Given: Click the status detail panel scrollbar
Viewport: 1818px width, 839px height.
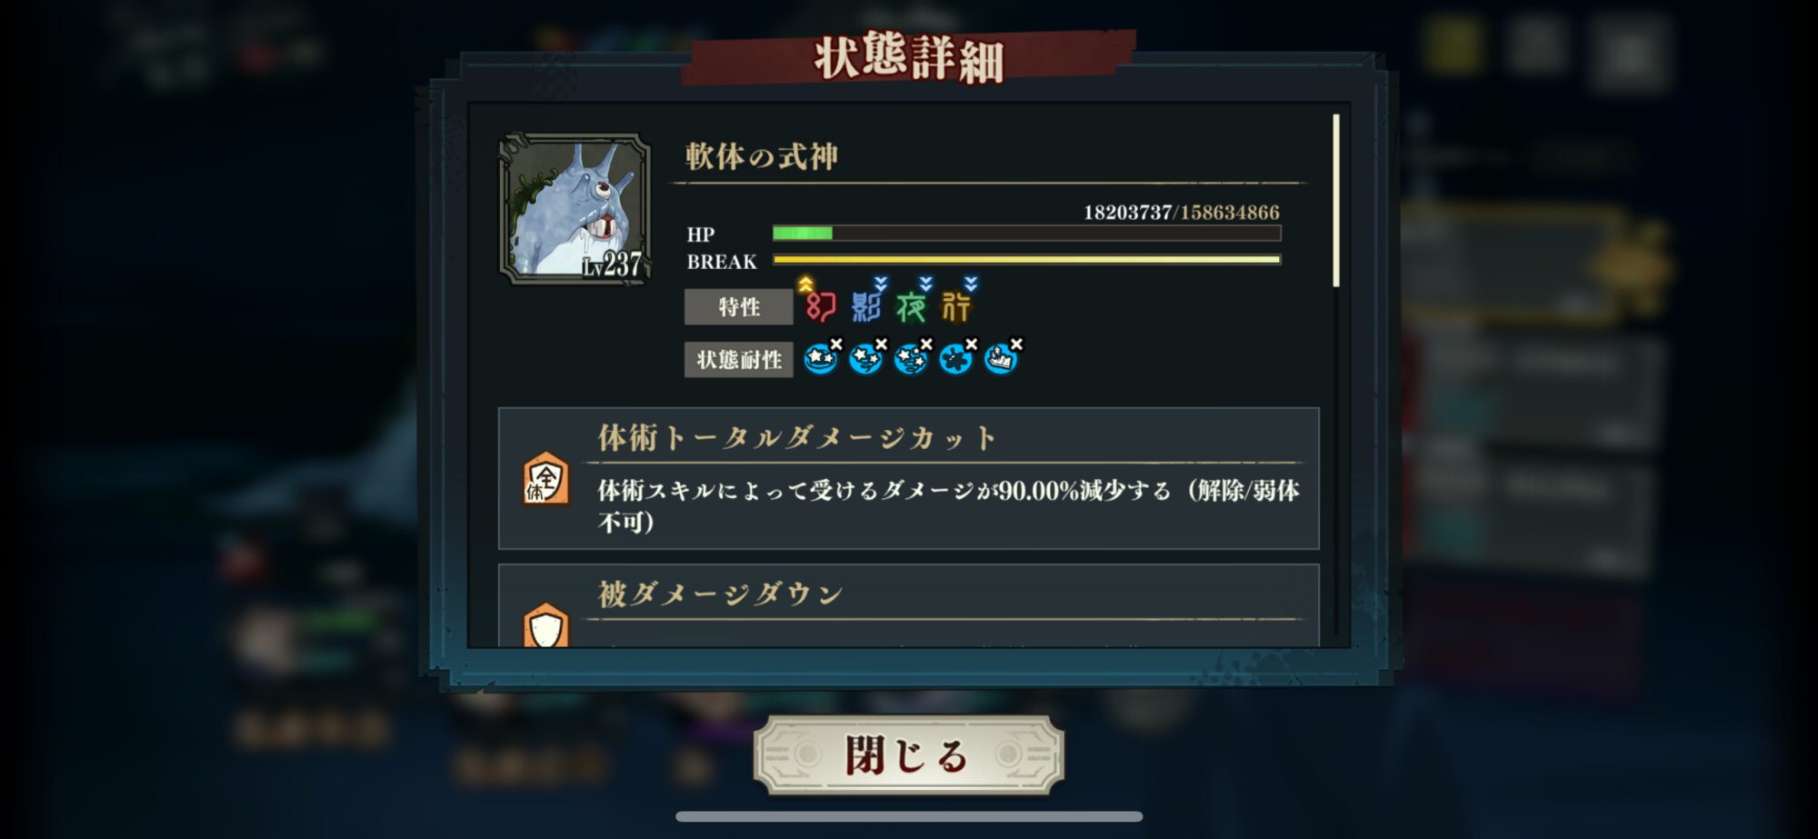Looking at the screenshot, I should 1335,201.
